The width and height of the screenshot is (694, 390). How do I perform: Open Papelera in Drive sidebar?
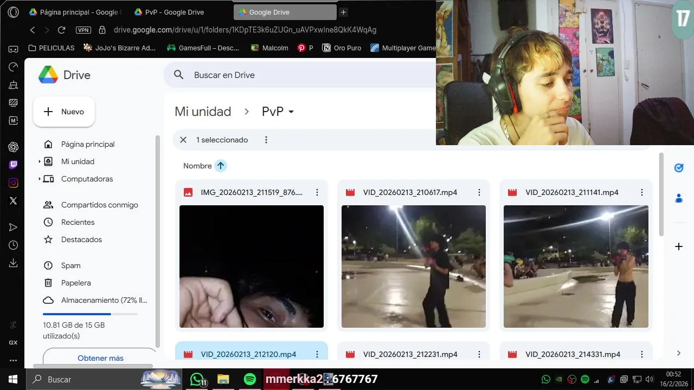(x=76, y=283)
